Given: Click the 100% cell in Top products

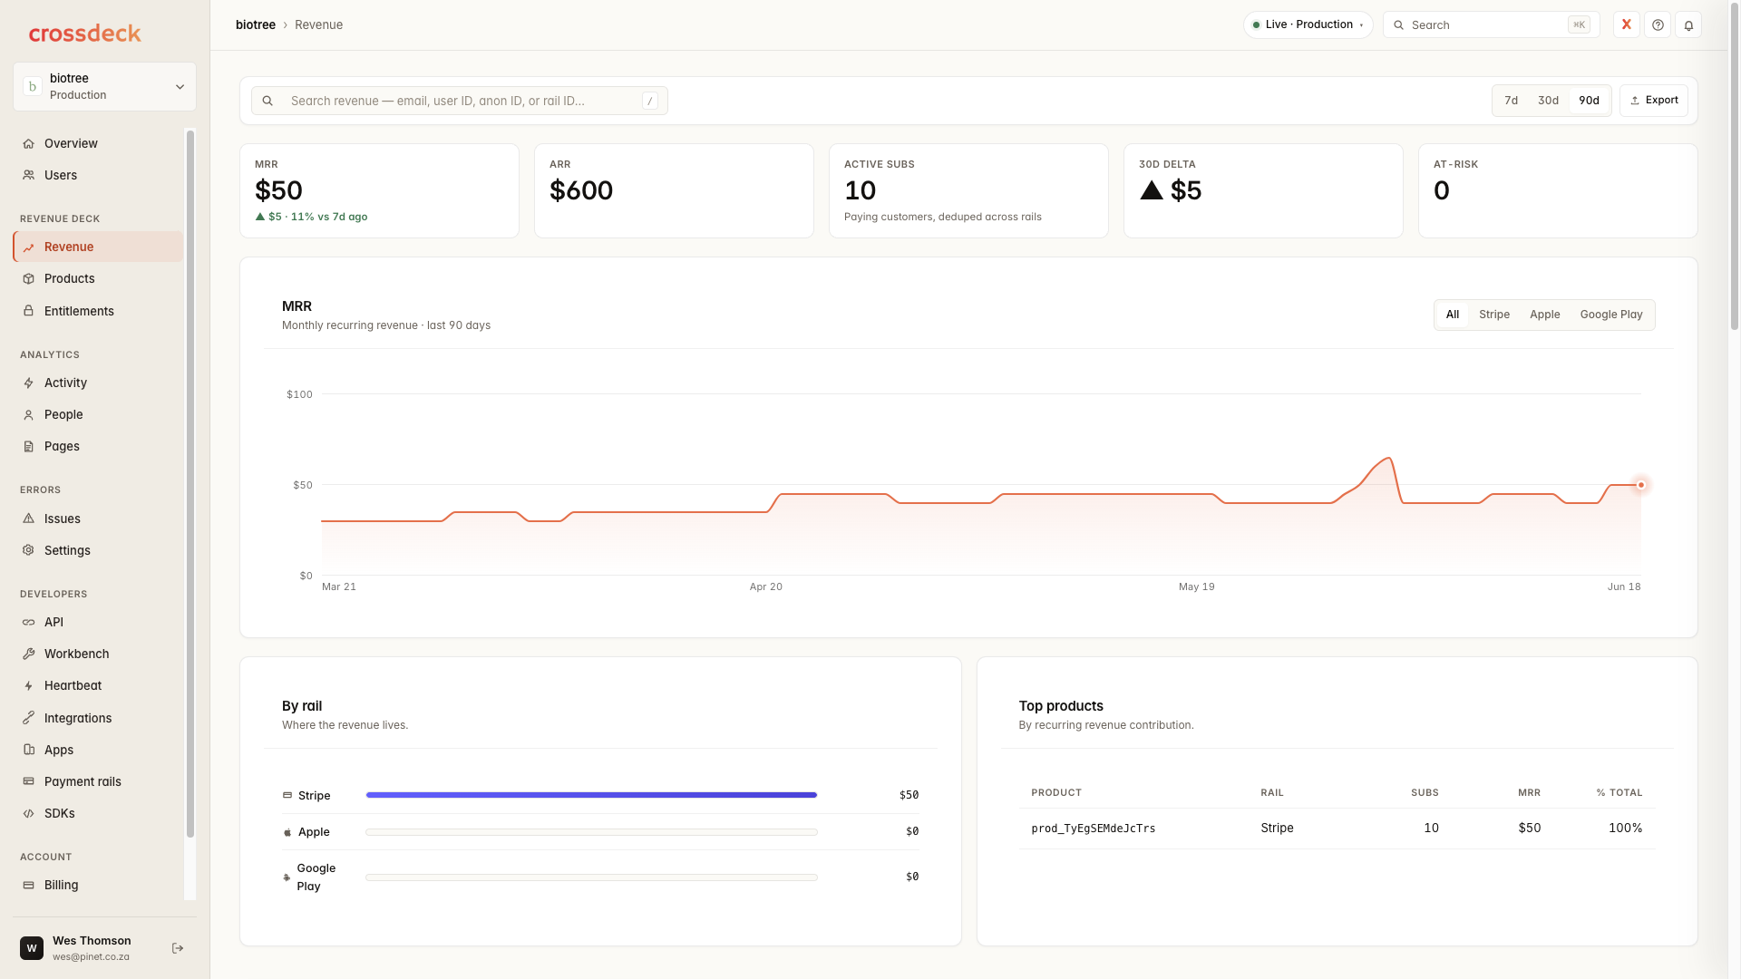Looking at the screenshot, I should pyautogui.click(x=1626, y=829).
